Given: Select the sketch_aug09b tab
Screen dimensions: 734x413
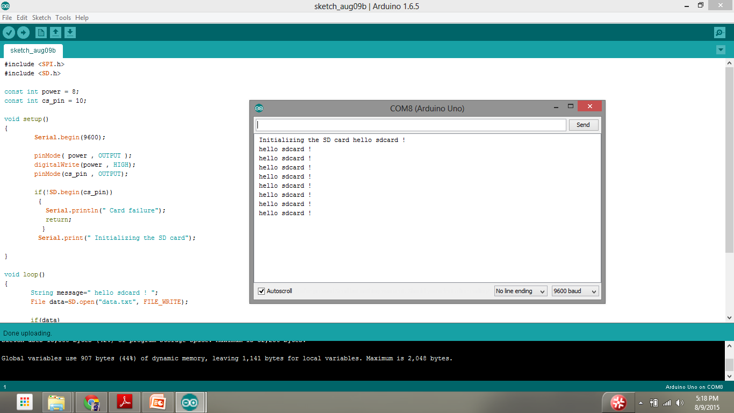Looking at the screenshot, I should pyautogui.click(x=32, y=51).
